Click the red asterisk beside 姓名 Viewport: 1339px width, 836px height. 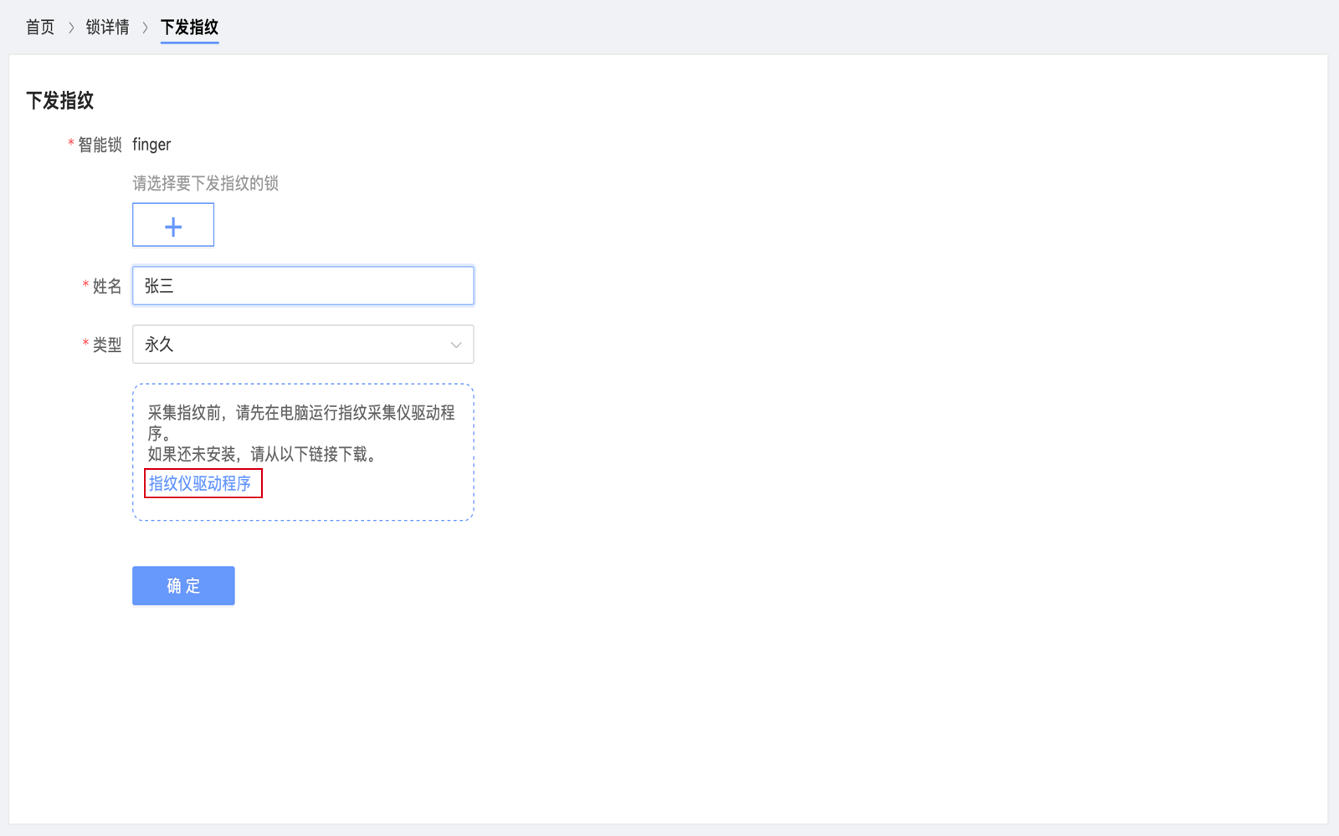coord(85,285)
